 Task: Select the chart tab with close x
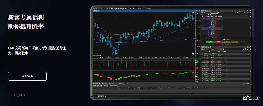(x=96, y=11)
